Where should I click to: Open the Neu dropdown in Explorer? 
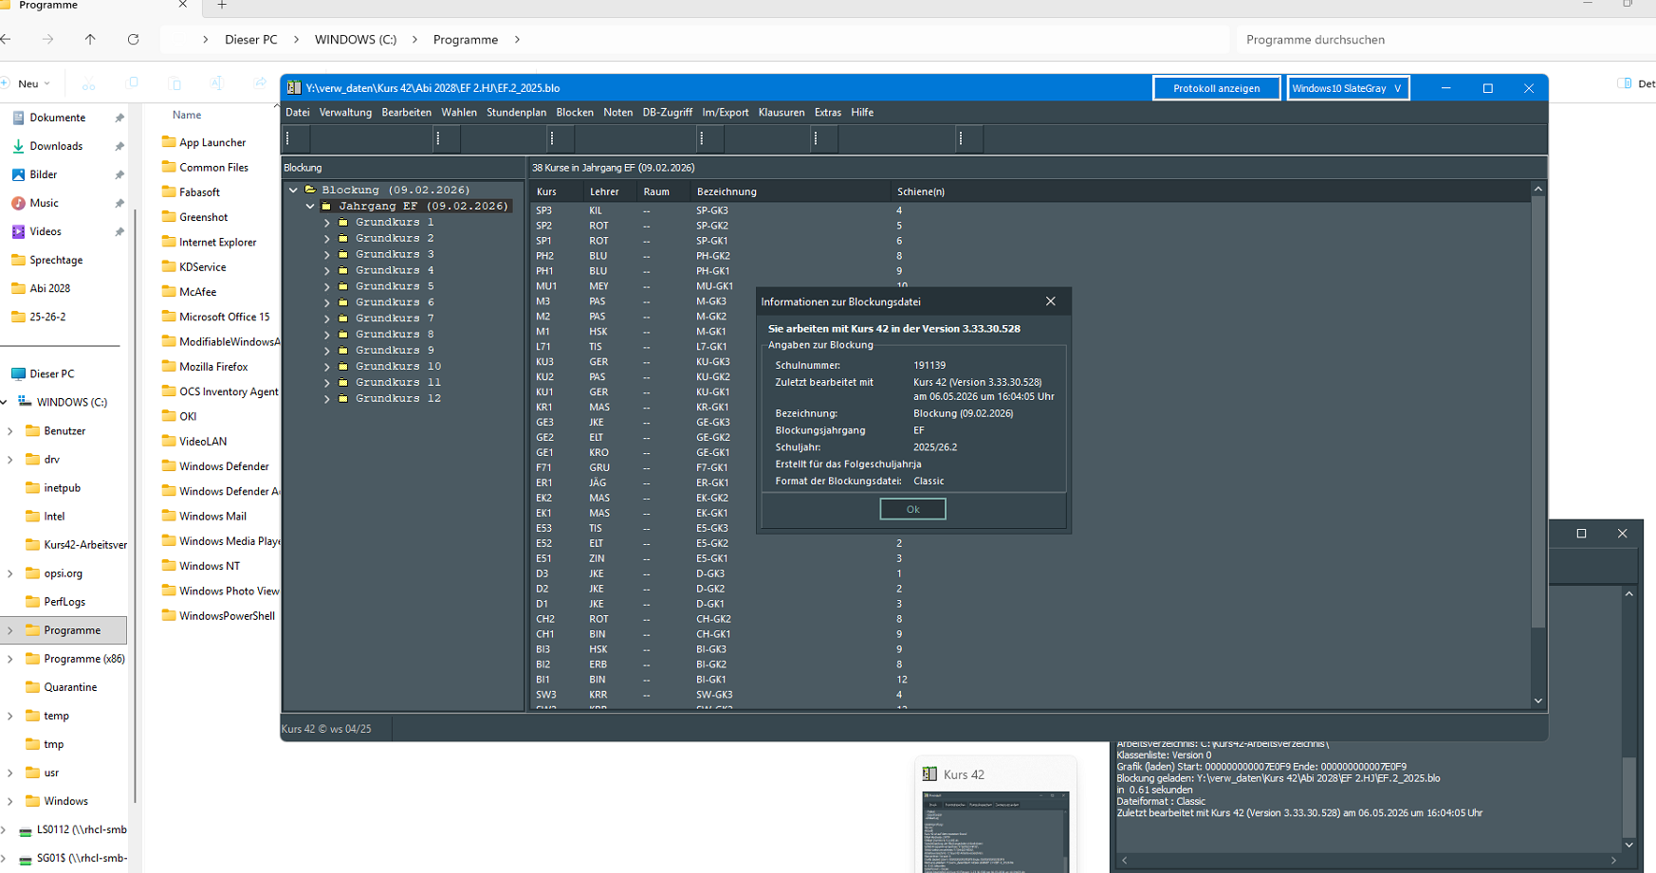[x=28, y=83]
